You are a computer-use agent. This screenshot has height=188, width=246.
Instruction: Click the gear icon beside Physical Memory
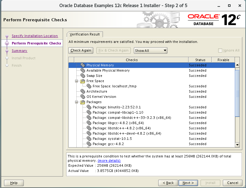[83, 65]
